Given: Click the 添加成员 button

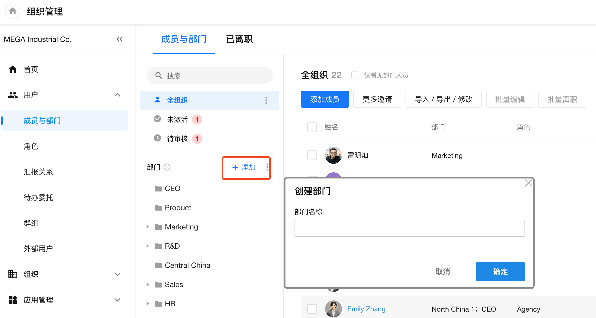Looking at the screenshot, I should [325, 99].
